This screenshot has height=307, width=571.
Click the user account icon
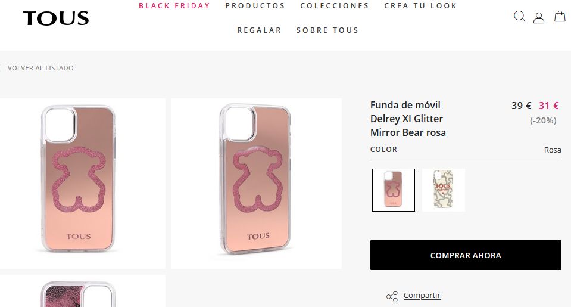[x=539, y=17]
